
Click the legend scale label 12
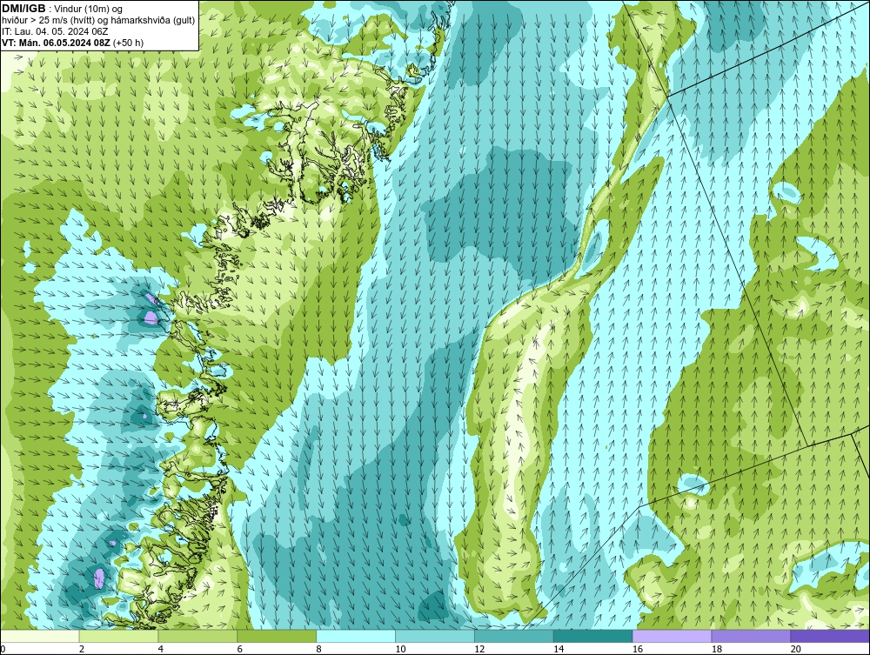(479, 649)
